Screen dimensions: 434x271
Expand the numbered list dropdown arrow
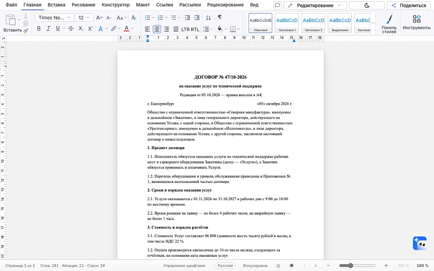(x=166, y=18)
